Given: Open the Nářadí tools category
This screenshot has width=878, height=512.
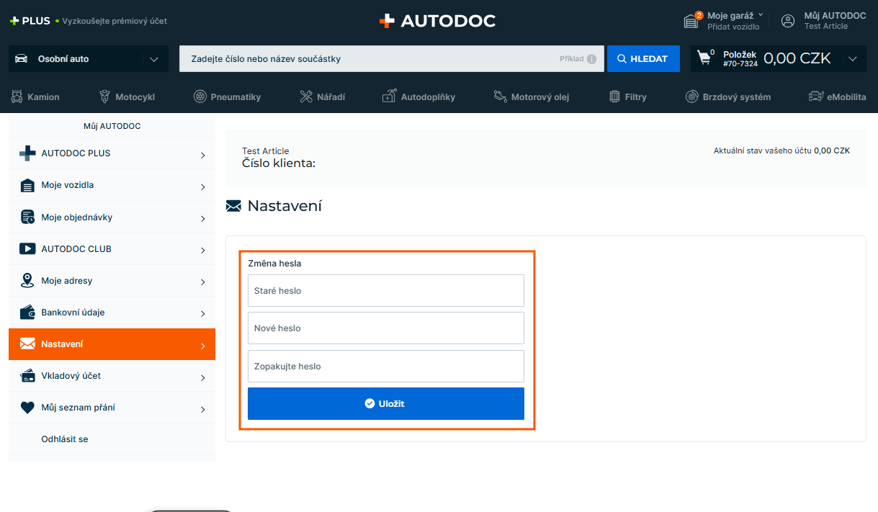Looking at the screenshot, I should point(322,96).
